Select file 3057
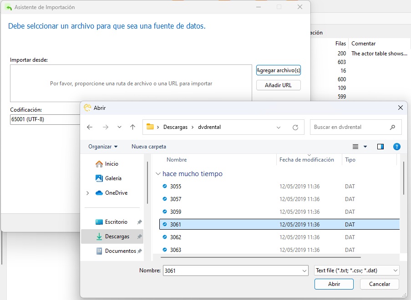Viewport: 411px width, 300px height. (x=279, y=199)
